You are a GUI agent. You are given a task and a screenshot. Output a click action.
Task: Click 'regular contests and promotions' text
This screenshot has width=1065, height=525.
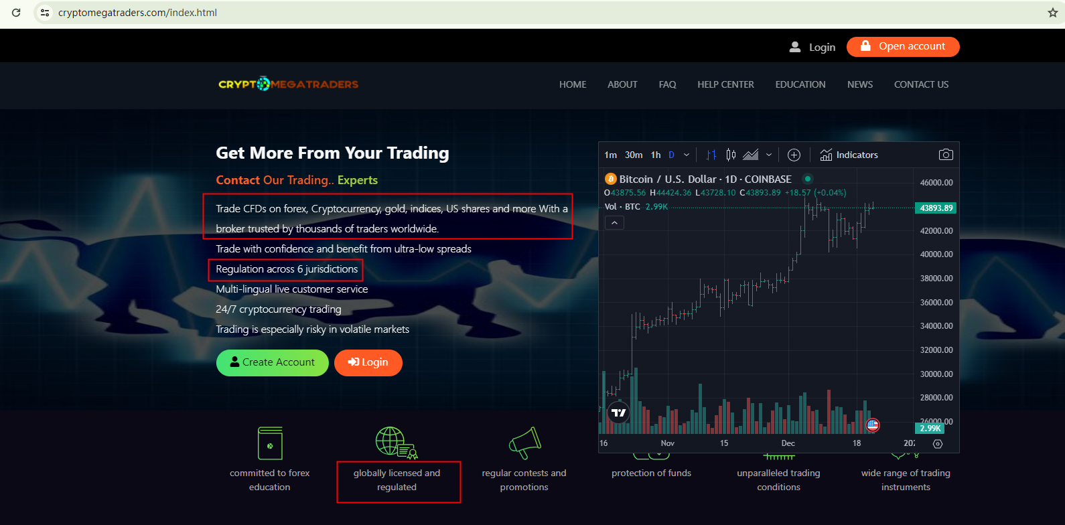pyautogui.click(x=524, y=480)
